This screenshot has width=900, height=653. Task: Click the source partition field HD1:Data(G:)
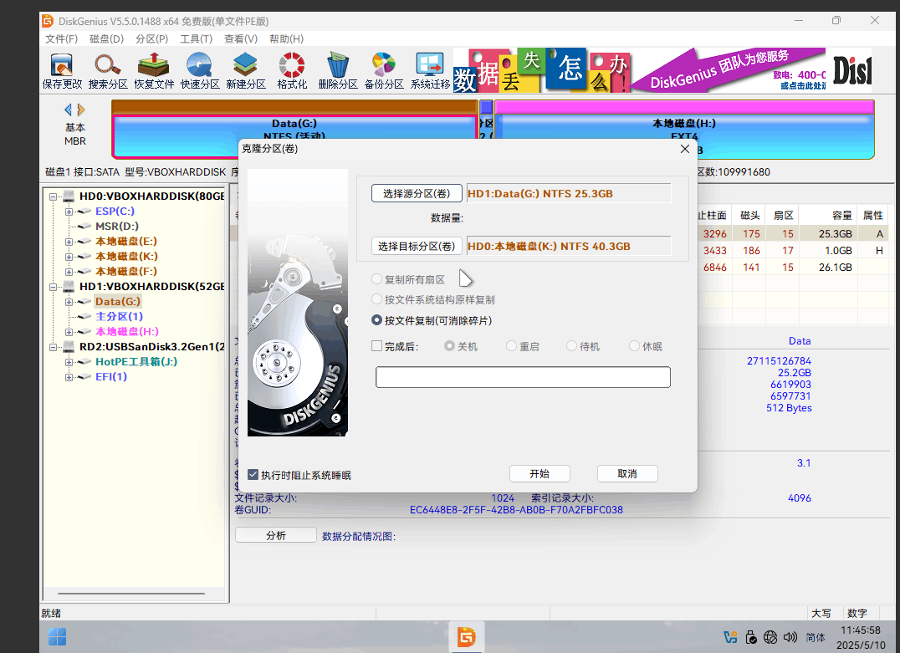[569, 193]
